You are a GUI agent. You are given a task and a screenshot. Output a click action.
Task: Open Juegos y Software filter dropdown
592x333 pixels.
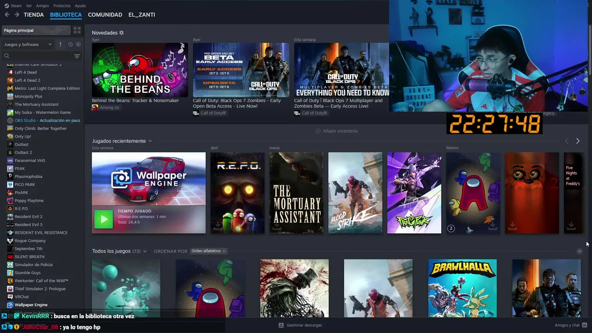pyautogui.click(x=28, y=44)
